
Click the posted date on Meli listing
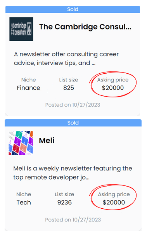(73, 220)
